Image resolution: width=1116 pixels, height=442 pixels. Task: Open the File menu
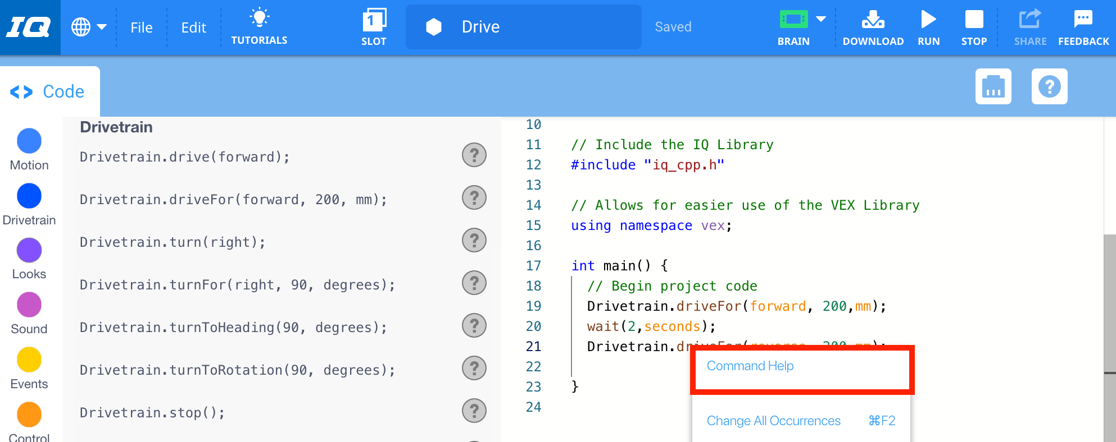pos(141,27)
